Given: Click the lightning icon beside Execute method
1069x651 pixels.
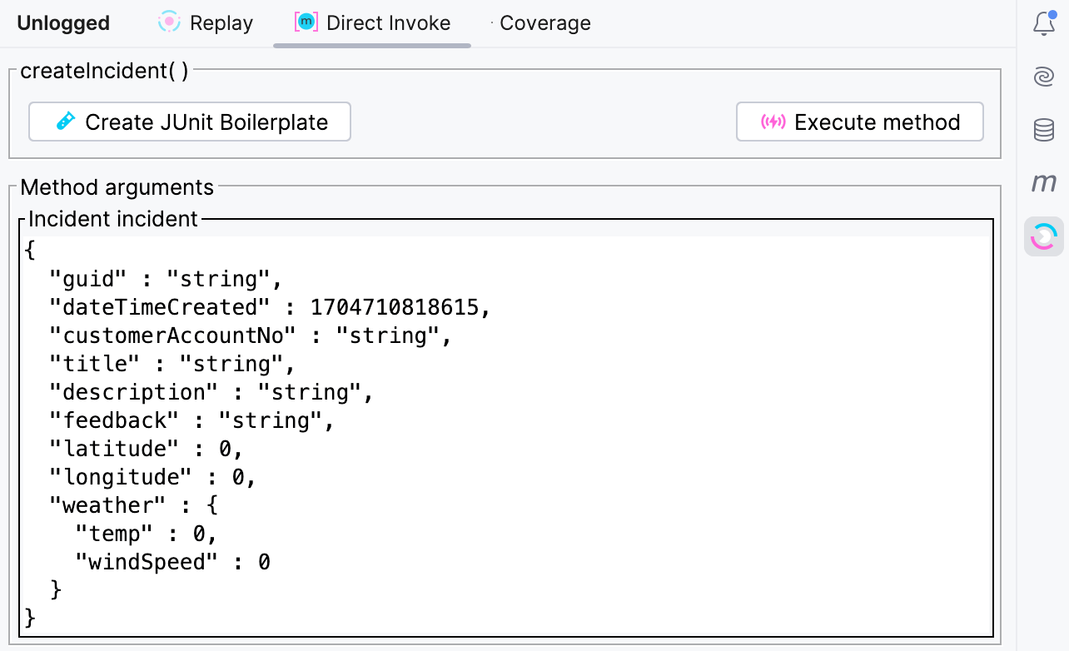Looking at the screenshot, I should point(773,122).
